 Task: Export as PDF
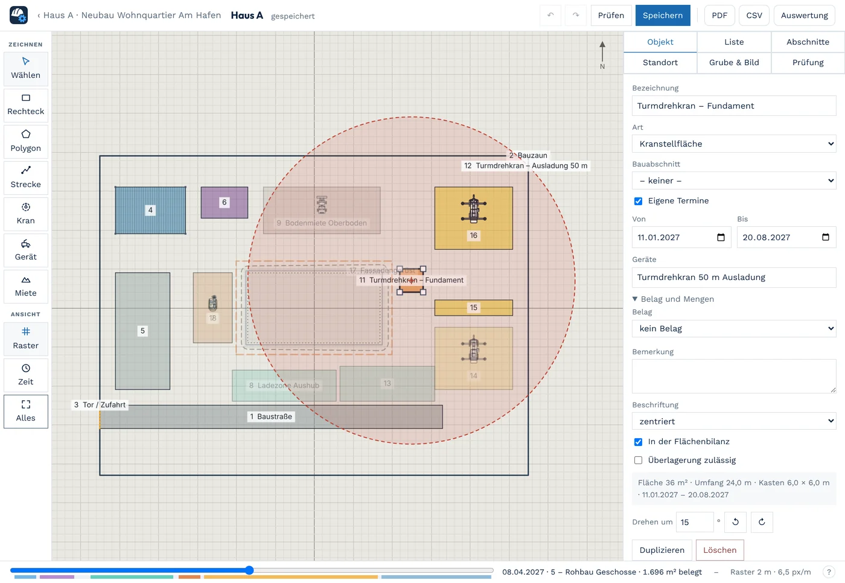(x=719, y=15)
